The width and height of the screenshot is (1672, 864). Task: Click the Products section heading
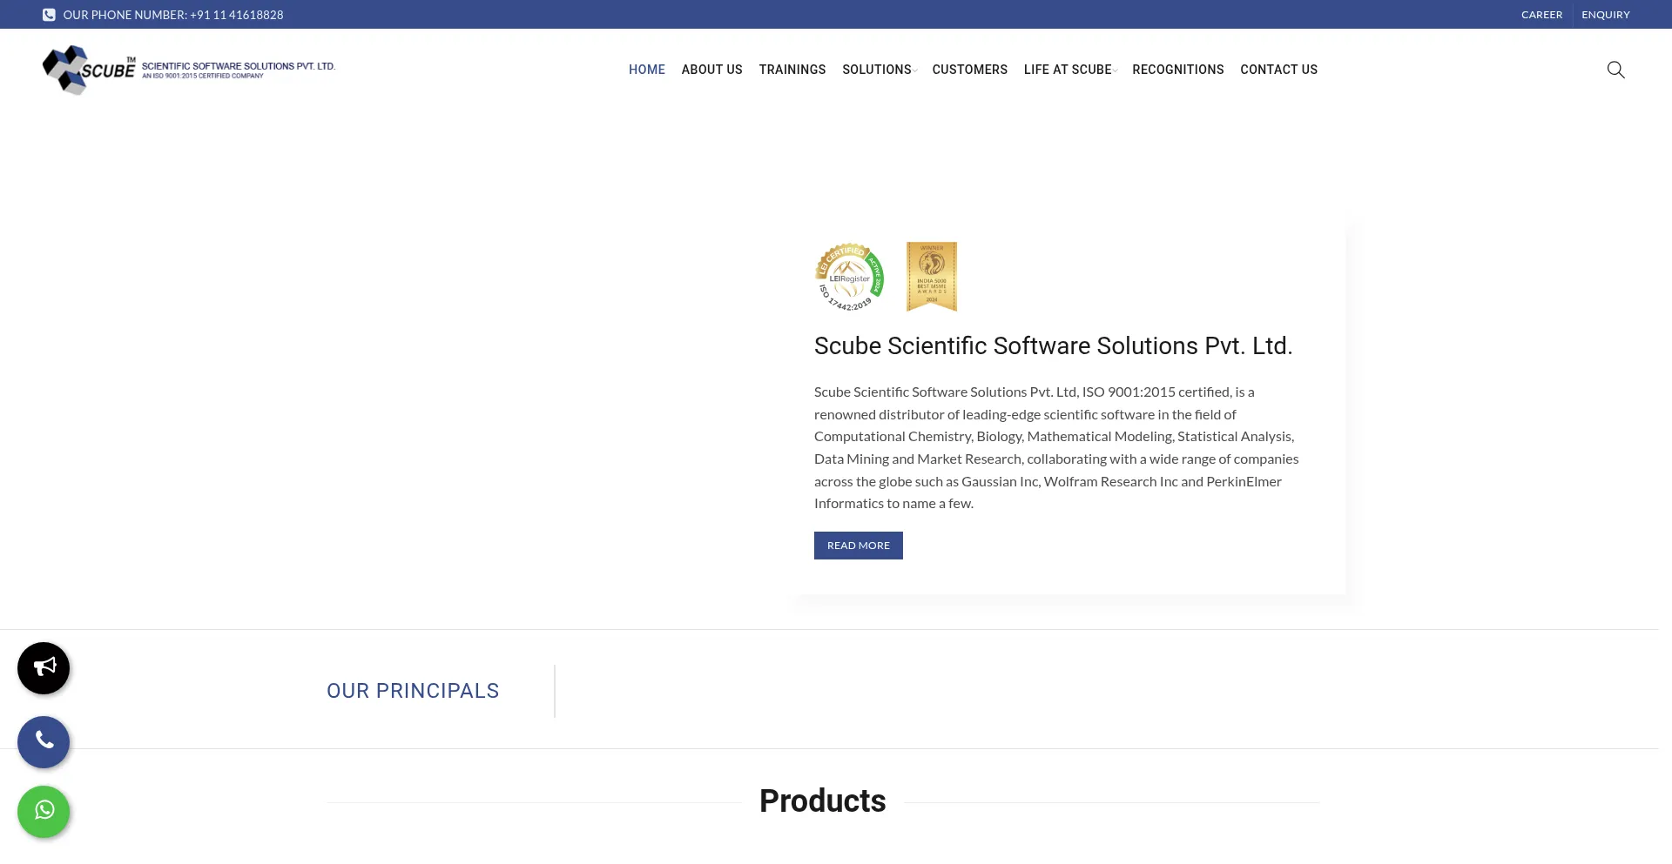click(x=823, y=801)
